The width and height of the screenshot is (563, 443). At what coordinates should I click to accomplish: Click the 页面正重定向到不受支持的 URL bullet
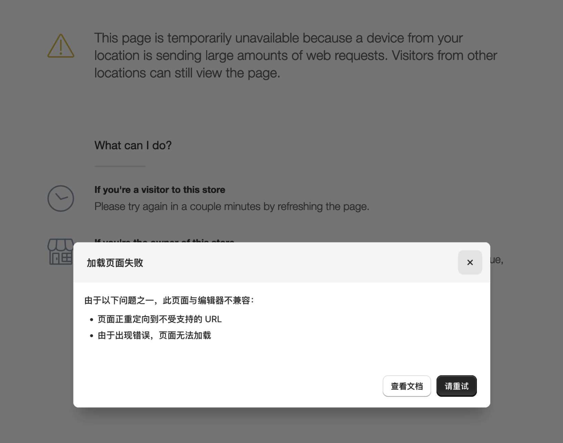[x=160, y=319]
